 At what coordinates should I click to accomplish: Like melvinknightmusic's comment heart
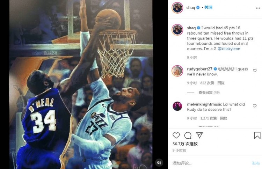(x=255, y=106)
